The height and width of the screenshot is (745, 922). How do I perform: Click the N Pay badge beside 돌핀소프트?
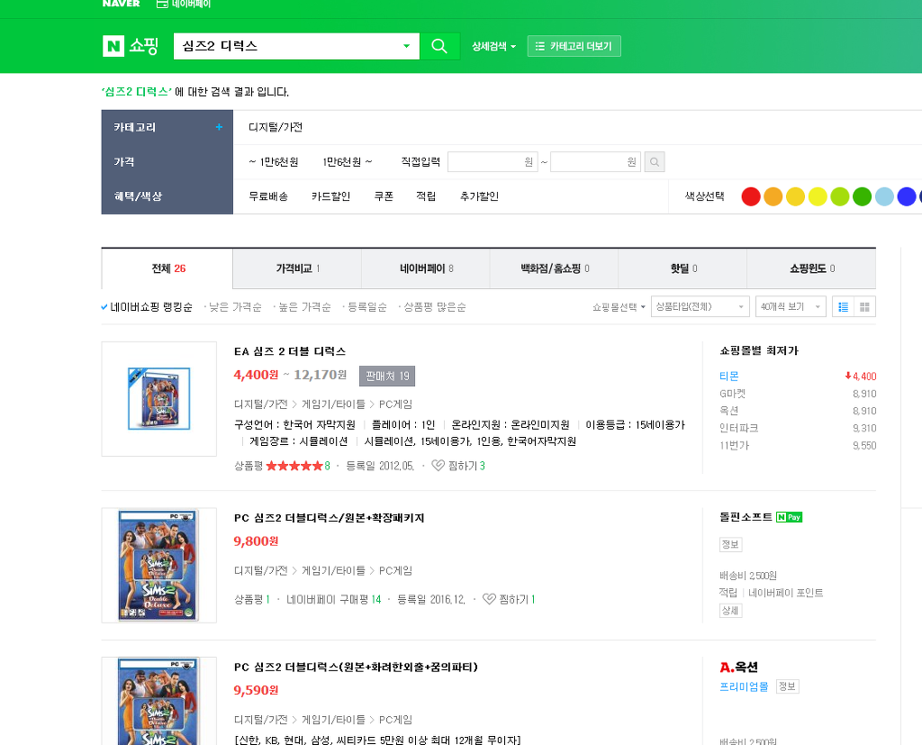coord(789,517)
